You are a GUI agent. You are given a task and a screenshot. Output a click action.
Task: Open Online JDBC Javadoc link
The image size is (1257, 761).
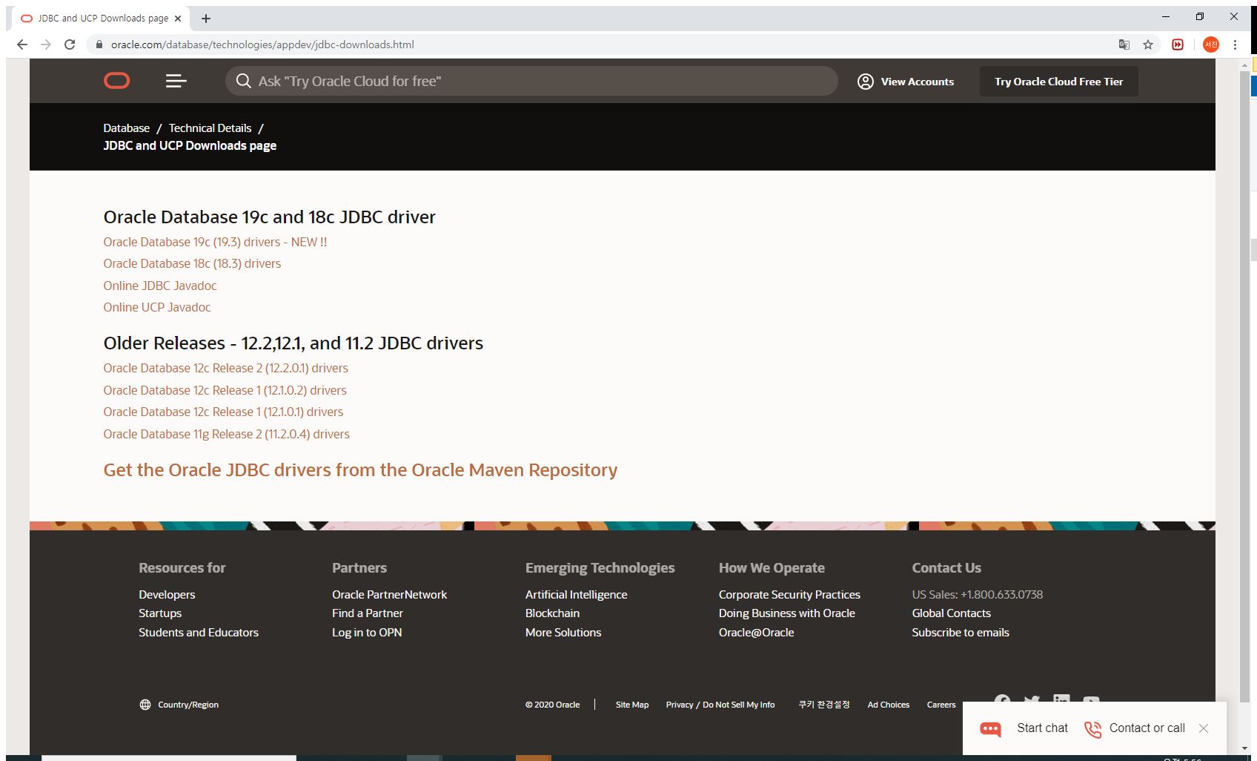pos(160,286)
